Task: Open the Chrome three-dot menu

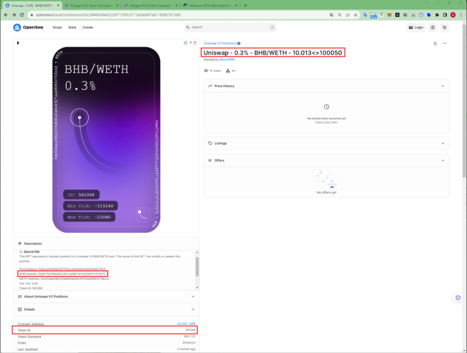Action: point(461,15)
